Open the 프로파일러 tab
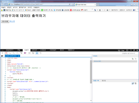 [53, 50]
